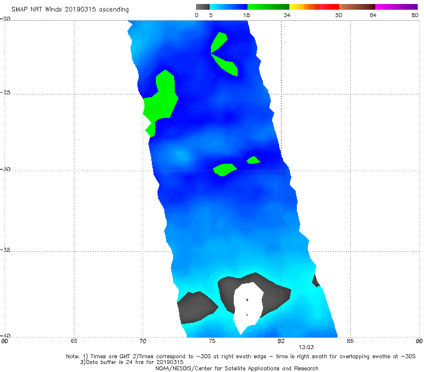
Task: Click the latitude label '-30'
Action: 5,169
